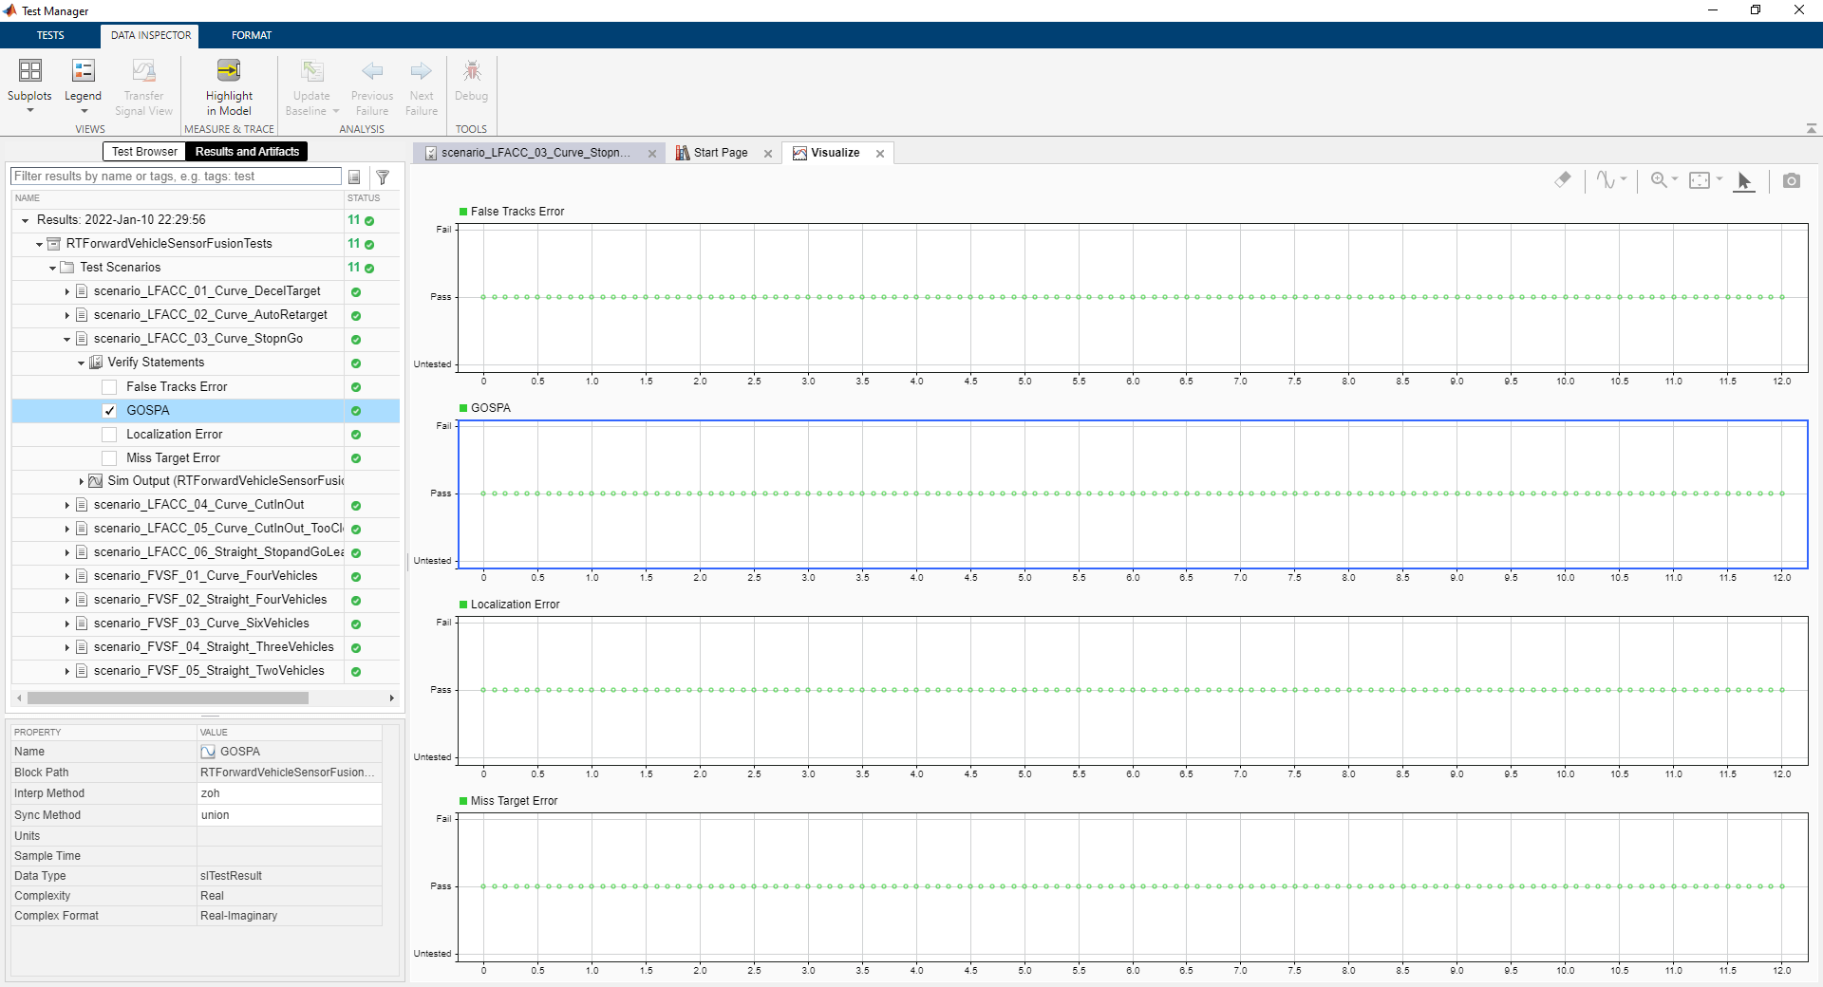Click the filter results input field
This screenshot has width=1823, height=987.
pos(176,177)
